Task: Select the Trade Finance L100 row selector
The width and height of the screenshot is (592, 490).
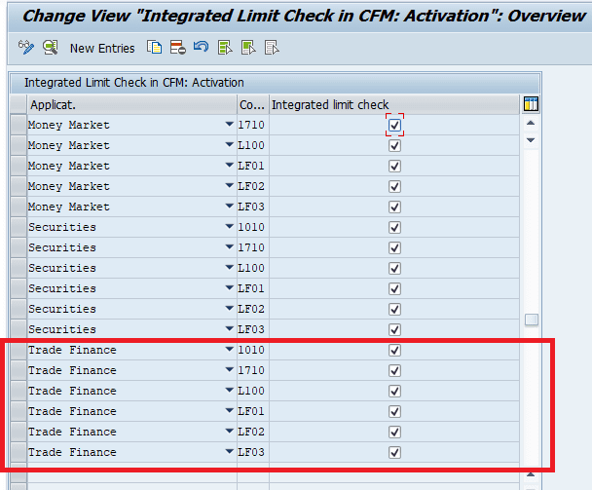Action: click(x=18, y=391)
